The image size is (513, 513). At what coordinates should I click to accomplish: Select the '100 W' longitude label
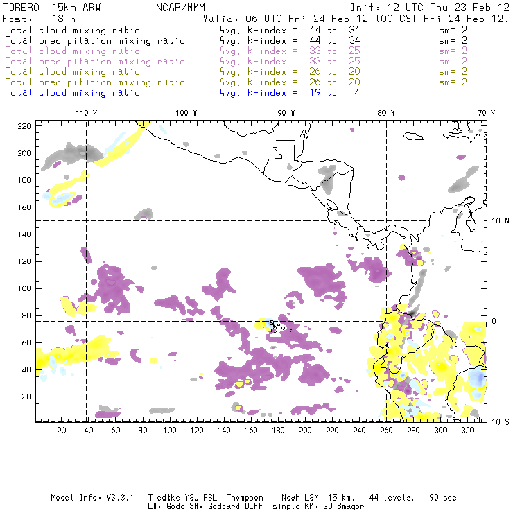186,113
